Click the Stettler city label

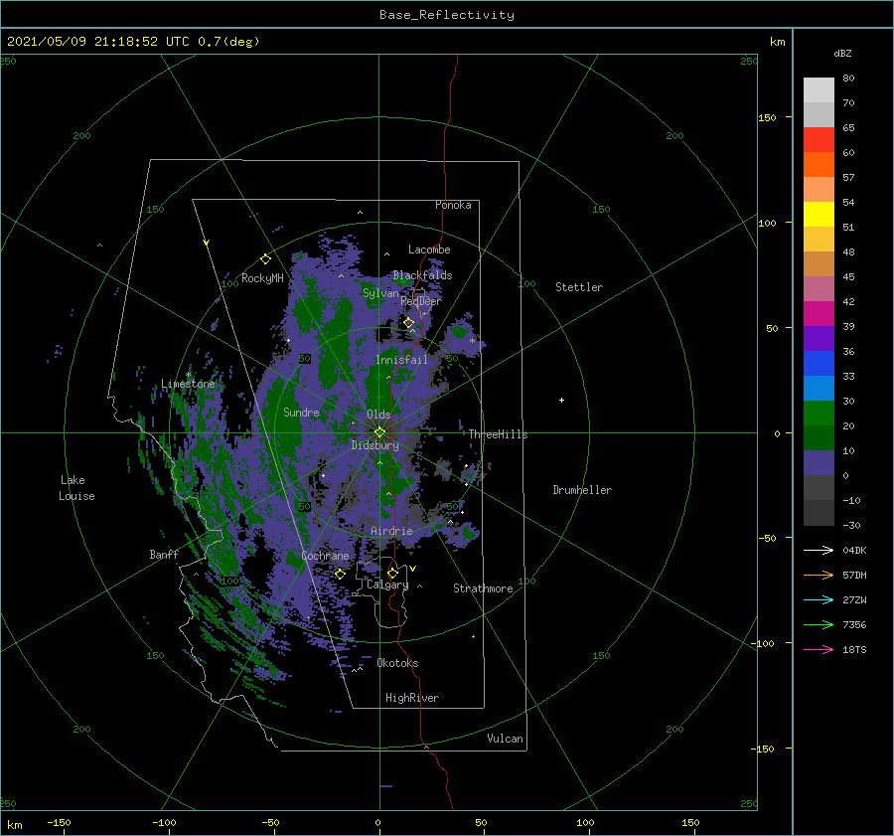click(579, 287)
